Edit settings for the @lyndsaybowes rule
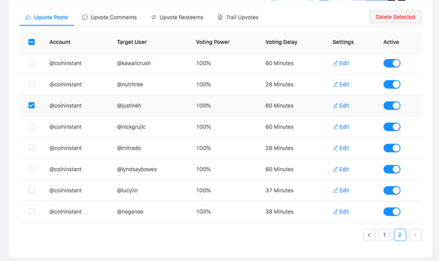 tap(341, 170)
